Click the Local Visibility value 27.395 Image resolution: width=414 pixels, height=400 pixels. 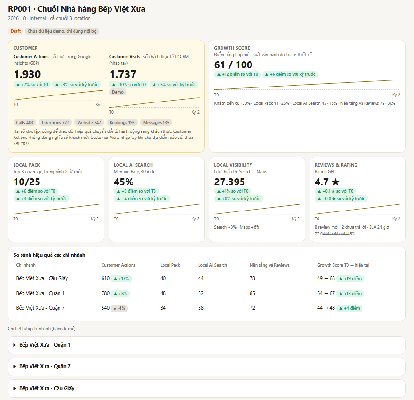click(x=229, y=182)
